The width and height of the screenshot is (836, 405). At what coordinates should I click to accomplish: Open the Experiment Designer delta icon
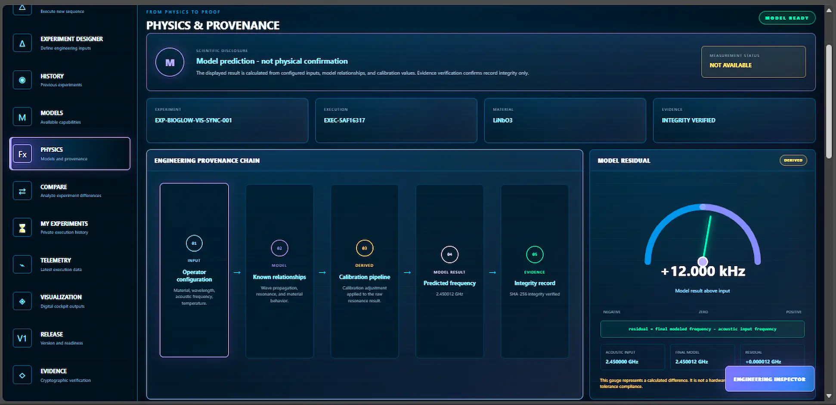coord(22,43)
